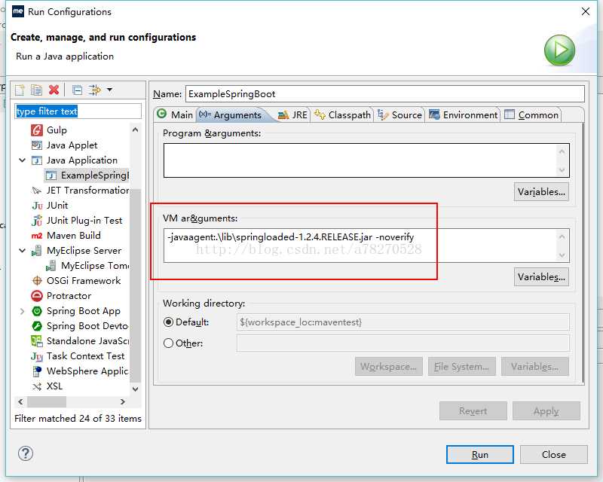Expand the Spring Boot App node
603x482 pixels.
[23, 311]
